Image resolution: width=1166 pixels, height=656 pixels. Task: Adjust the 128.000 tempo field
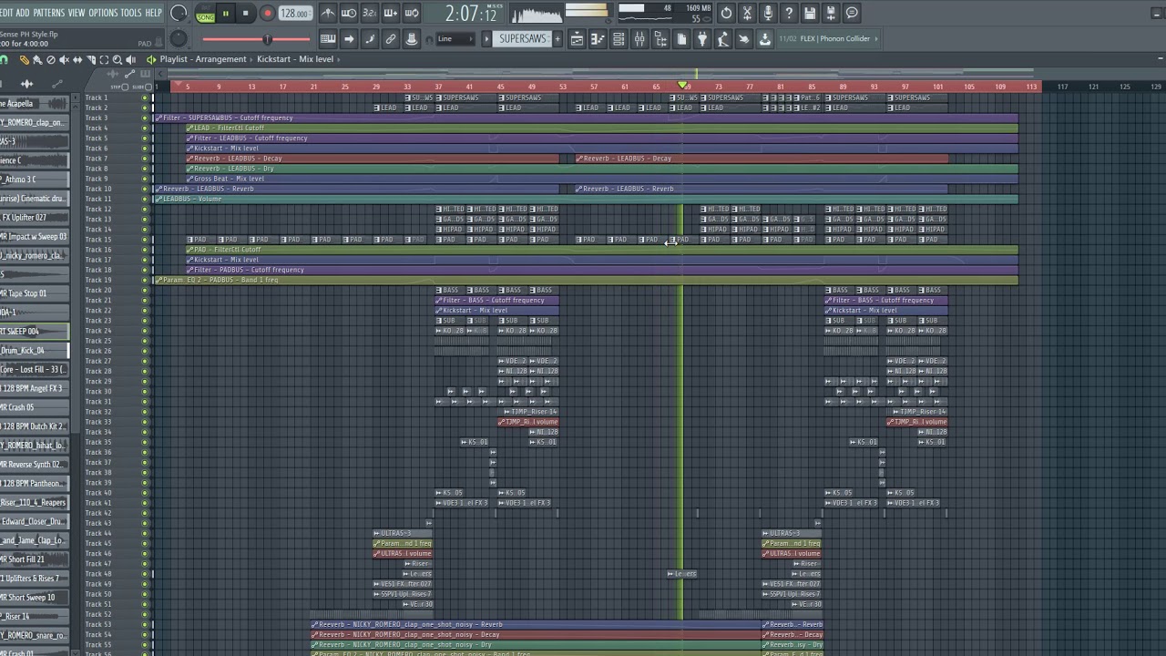pyautogui.click(x=294, y=13)
